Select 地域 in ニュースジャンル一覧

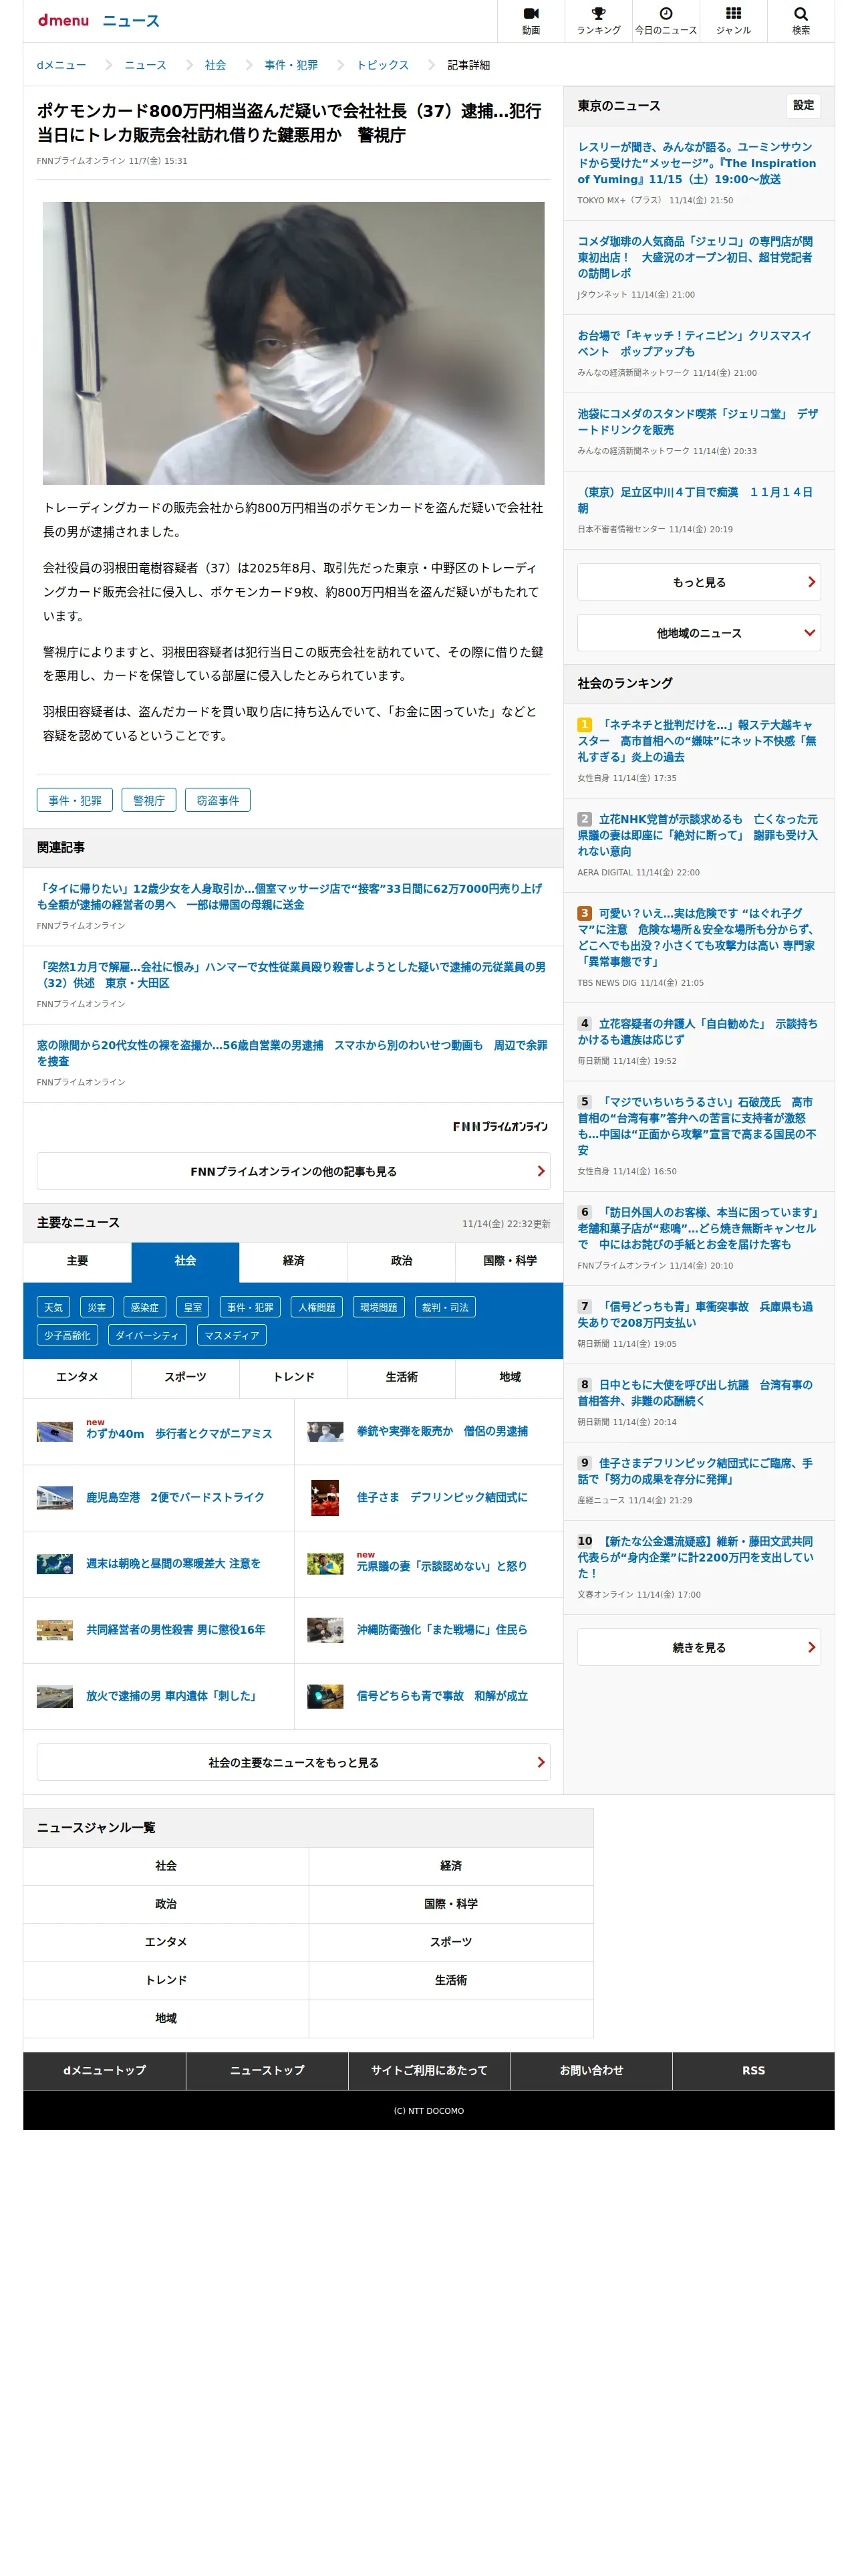pyautogui.click(x=166, y=2018)
